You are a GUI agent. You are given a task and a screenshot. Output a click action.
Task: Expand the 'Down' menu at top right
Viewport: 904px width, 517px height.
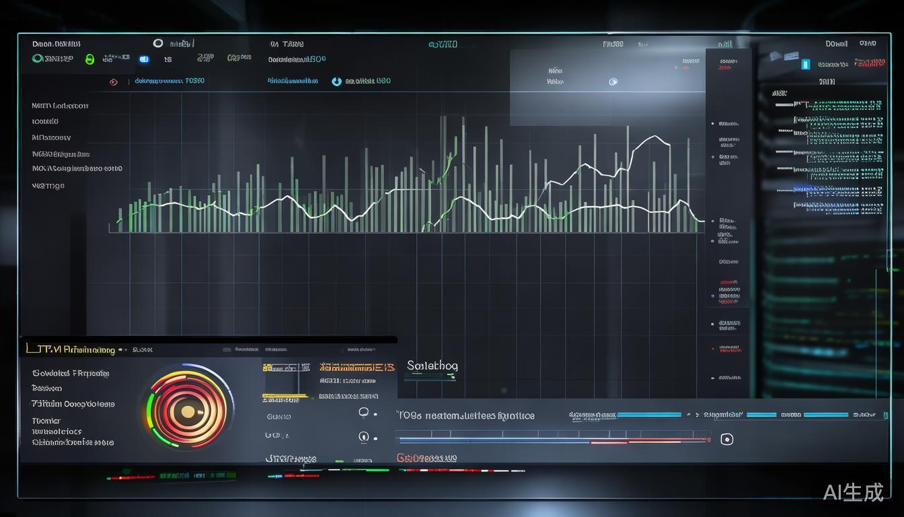click(836, 44)
